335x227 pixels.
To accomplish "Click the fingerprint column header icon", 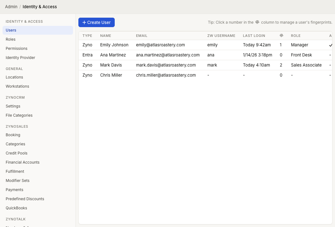I will pos(281,36).
